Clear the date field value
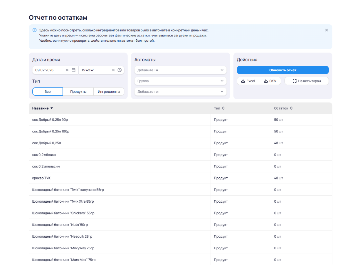 tap(67, 70)
